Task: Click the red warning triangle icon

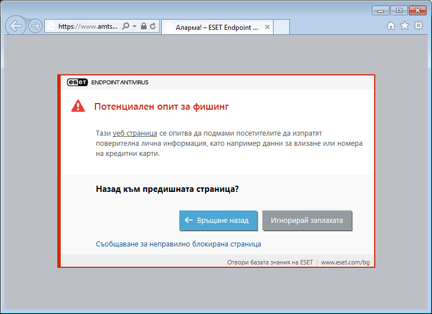Action: pyautogui.click(x=78, y=106)
